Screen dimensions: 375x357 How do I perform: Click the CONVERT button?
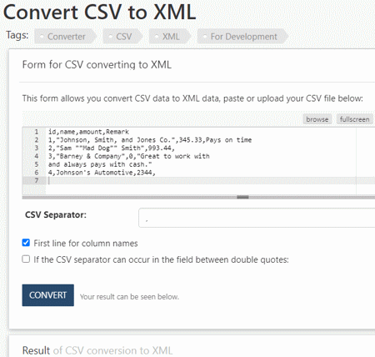pos(48,295)
